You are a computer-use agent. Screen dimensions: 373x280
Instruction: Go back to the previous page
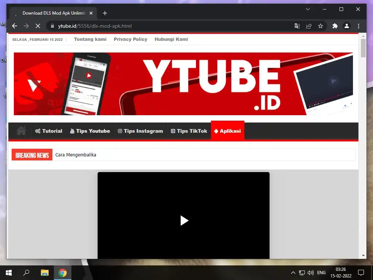[x=15, y=26]
